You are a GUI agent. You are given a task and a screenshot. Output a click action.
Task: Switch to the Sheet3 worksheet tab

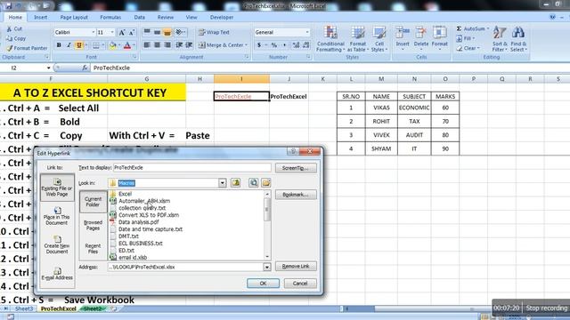click(24, 308)
